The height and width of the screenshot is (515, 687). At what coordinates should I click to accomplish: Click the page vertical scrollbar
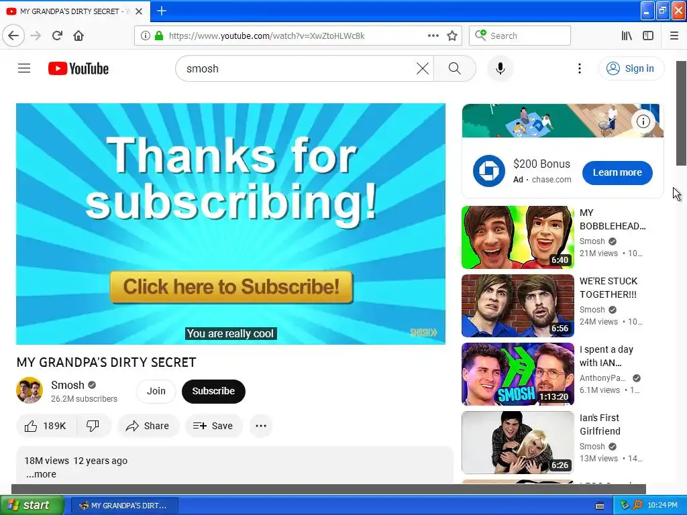click(681, 113)
